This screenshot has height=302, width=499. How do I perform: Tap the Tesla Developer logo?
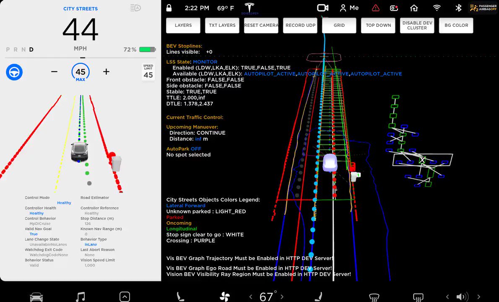[x=249, y=8]
